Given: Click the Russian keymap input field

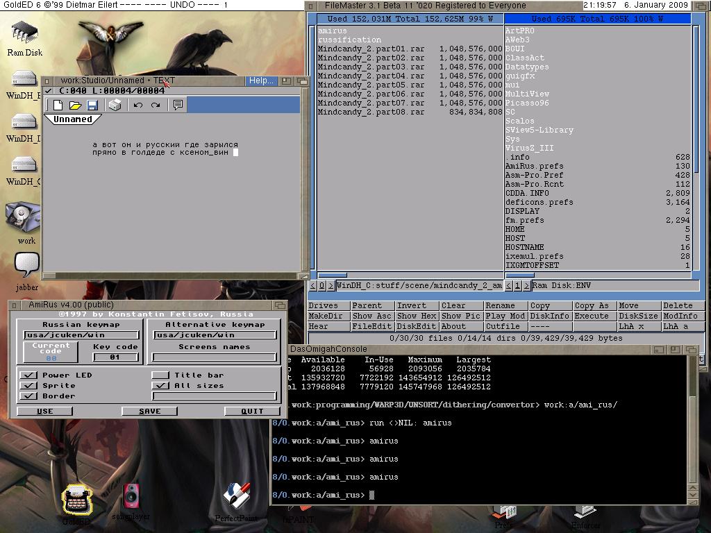Looking at the screenshot, I should [81, 335].
